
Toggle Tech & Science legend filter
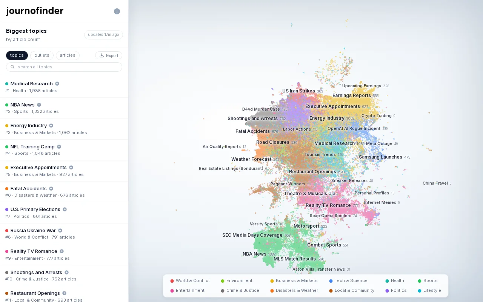coord(348,281)
